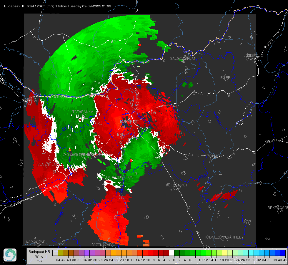Click the VESZPREM city label

coord(48,164)
